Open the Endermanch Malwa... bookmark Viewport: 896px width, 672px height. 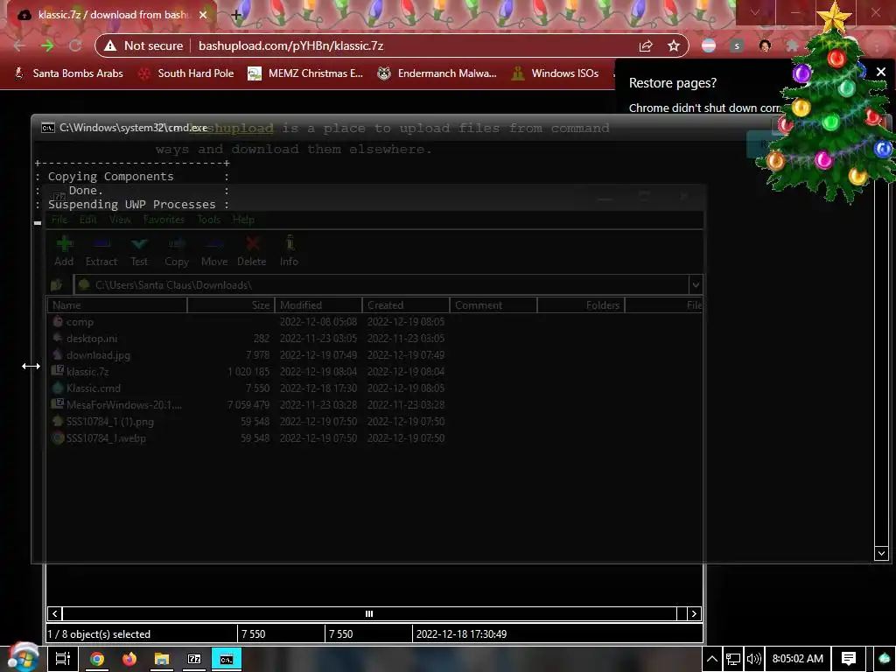(437, 73)
